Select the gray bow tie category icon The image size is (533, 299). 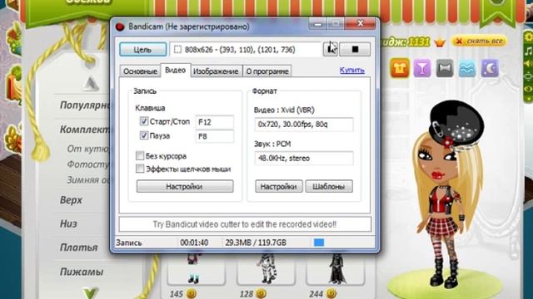[445, 68]
